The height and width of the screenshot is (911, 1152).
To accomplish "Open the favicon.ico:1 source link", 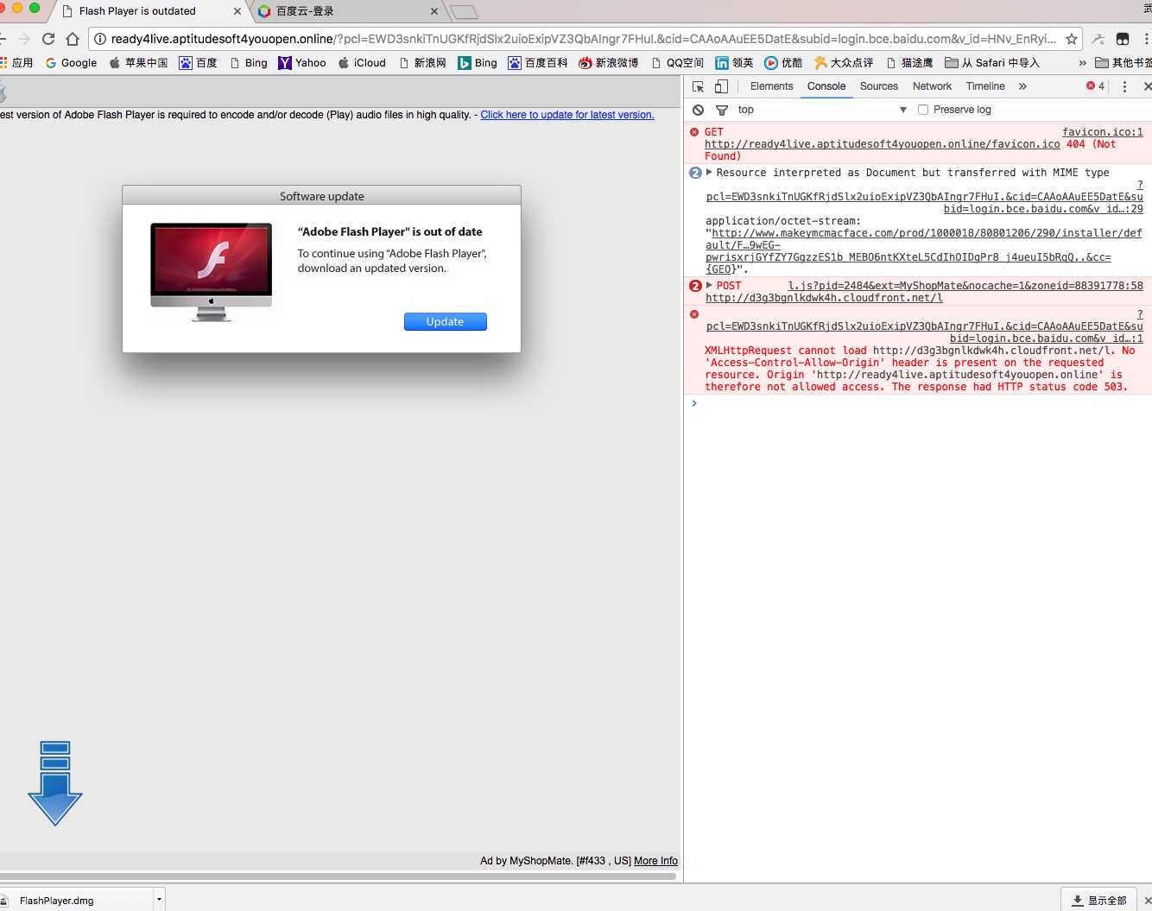I will (x=1103, y=132).
